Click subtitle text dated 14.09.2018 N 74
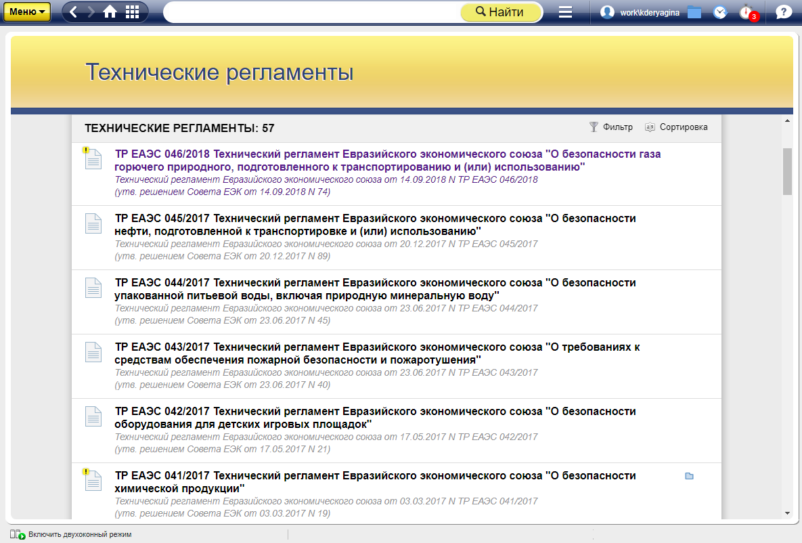Image resolution: width=802 pixels, height=543 pixels. point(223,192)
